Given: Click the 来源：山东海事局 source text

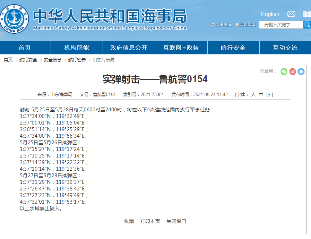Looking at the screenshot, I should click(55, 94).
